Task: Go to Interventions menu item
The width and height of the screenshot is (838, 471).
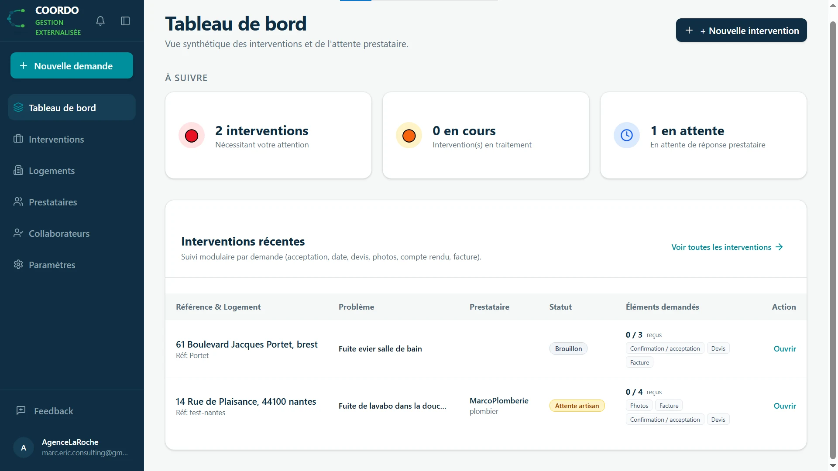Action: coord(72,139)
